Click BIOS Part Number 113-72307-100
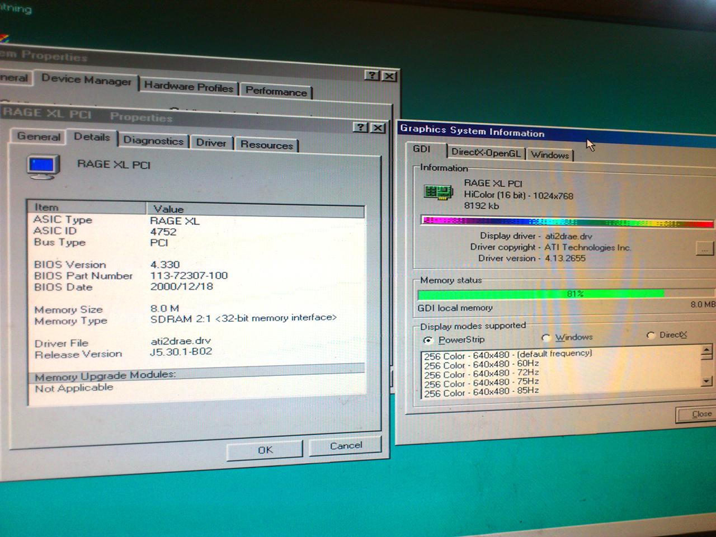 [x=189, y=275]
